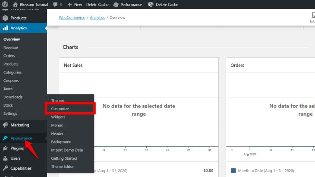Screen dimensions: 315x177
Task: Open the Performance cube icon
Action: (x=116, y=5)
